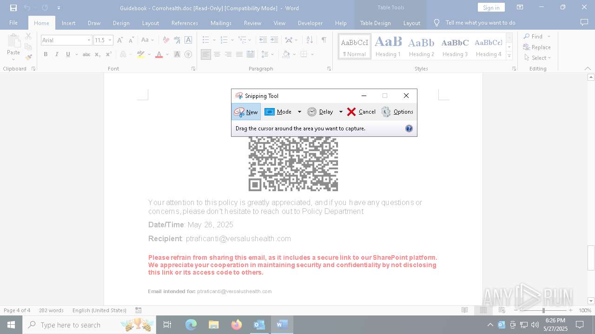The image size is (595, 334).
Task: Open the font color dropdown arrow
Action: [x=167, y=54]
